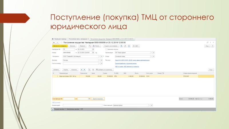Open the Печать dropdown menu
Image resolution: width=229 pixels, height=129 pixels.
tap(97, 46)
